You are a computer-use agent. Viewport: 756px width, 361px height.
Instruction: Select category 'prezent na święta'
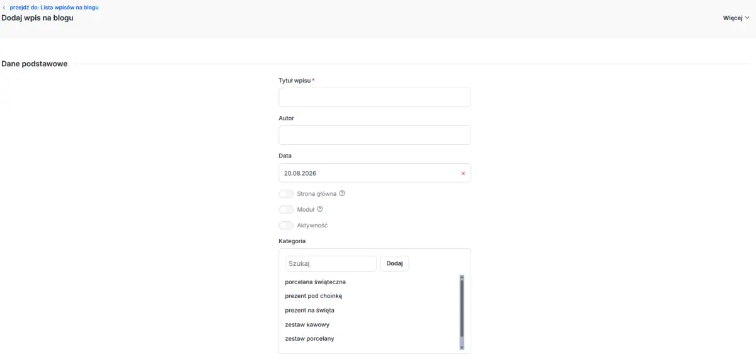(x=309, y=311)
